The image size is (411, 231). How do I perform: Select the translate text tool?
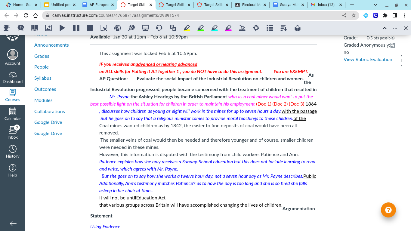click(173, 28)
